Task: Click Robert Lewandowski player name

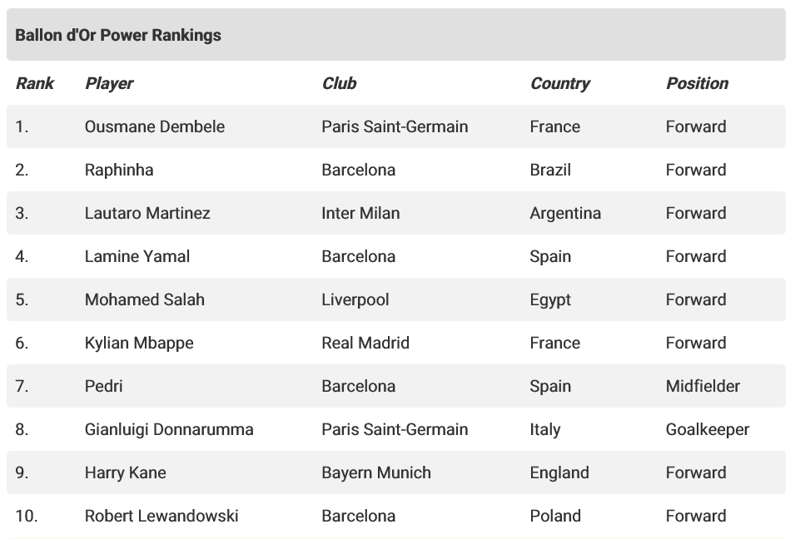Action: point(161,516)
